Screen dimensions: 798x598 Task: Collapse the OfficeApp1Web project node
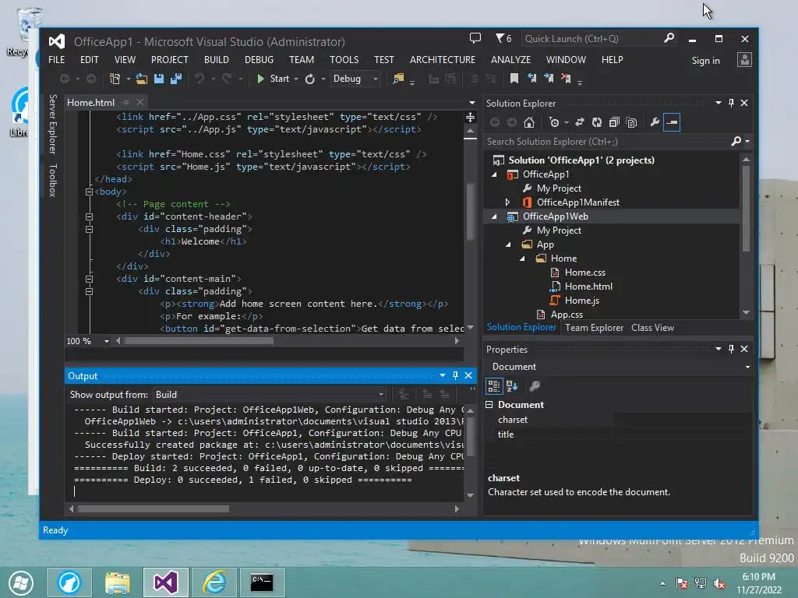click(x=494, y=216)
